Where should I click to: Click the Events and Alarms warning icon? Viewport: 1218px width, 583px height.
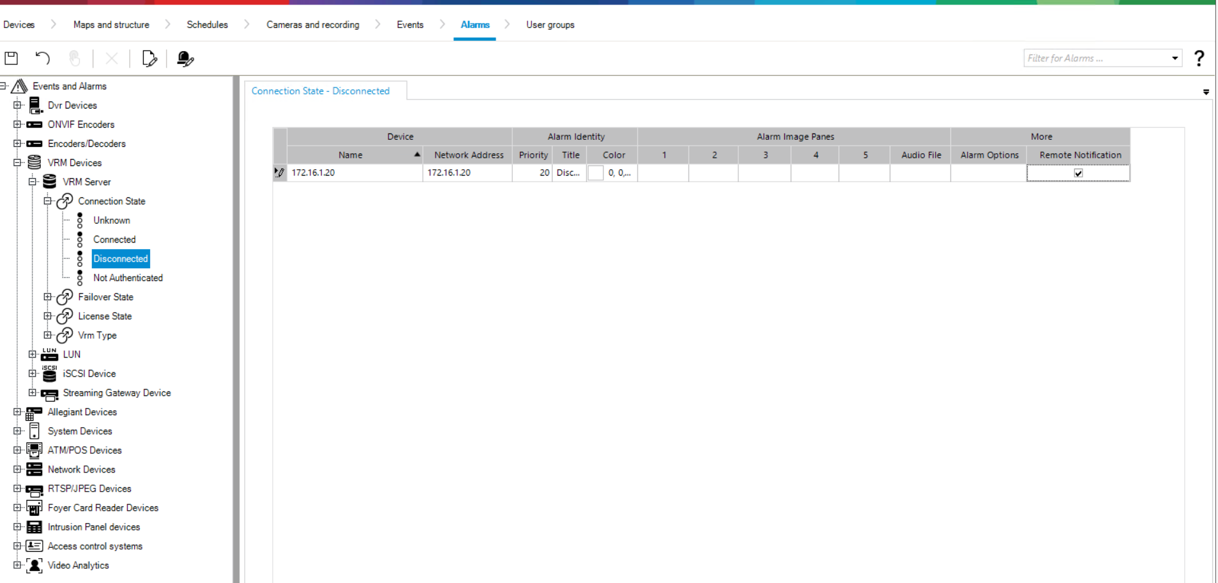pyautogui.click(x=20, y=86)
